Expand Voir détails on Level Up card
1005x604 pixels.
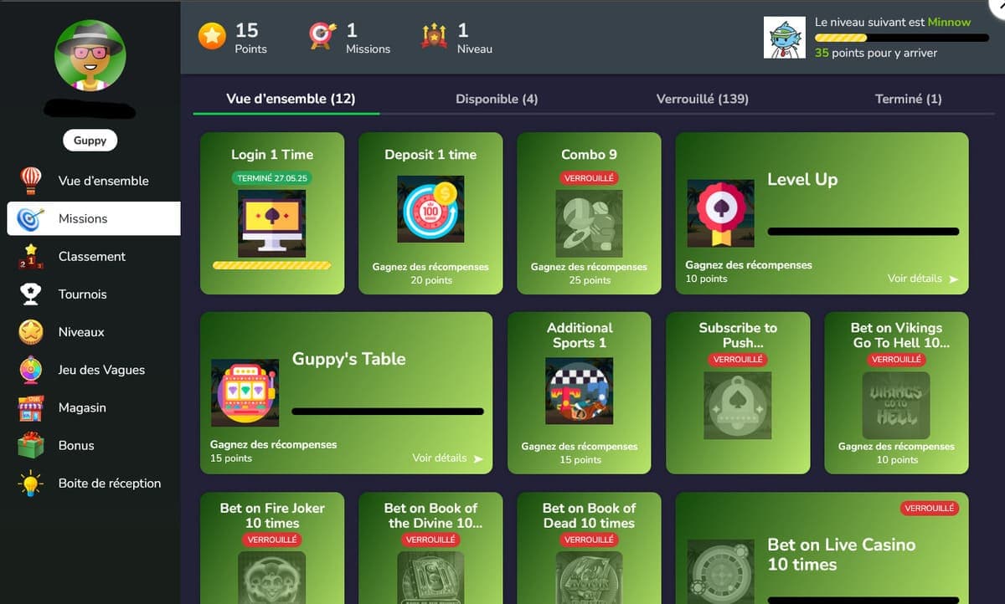[923, 279]
